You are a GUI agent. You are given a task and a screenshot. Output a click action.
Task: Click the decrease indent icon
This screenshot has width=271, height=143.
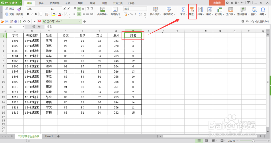88,9
